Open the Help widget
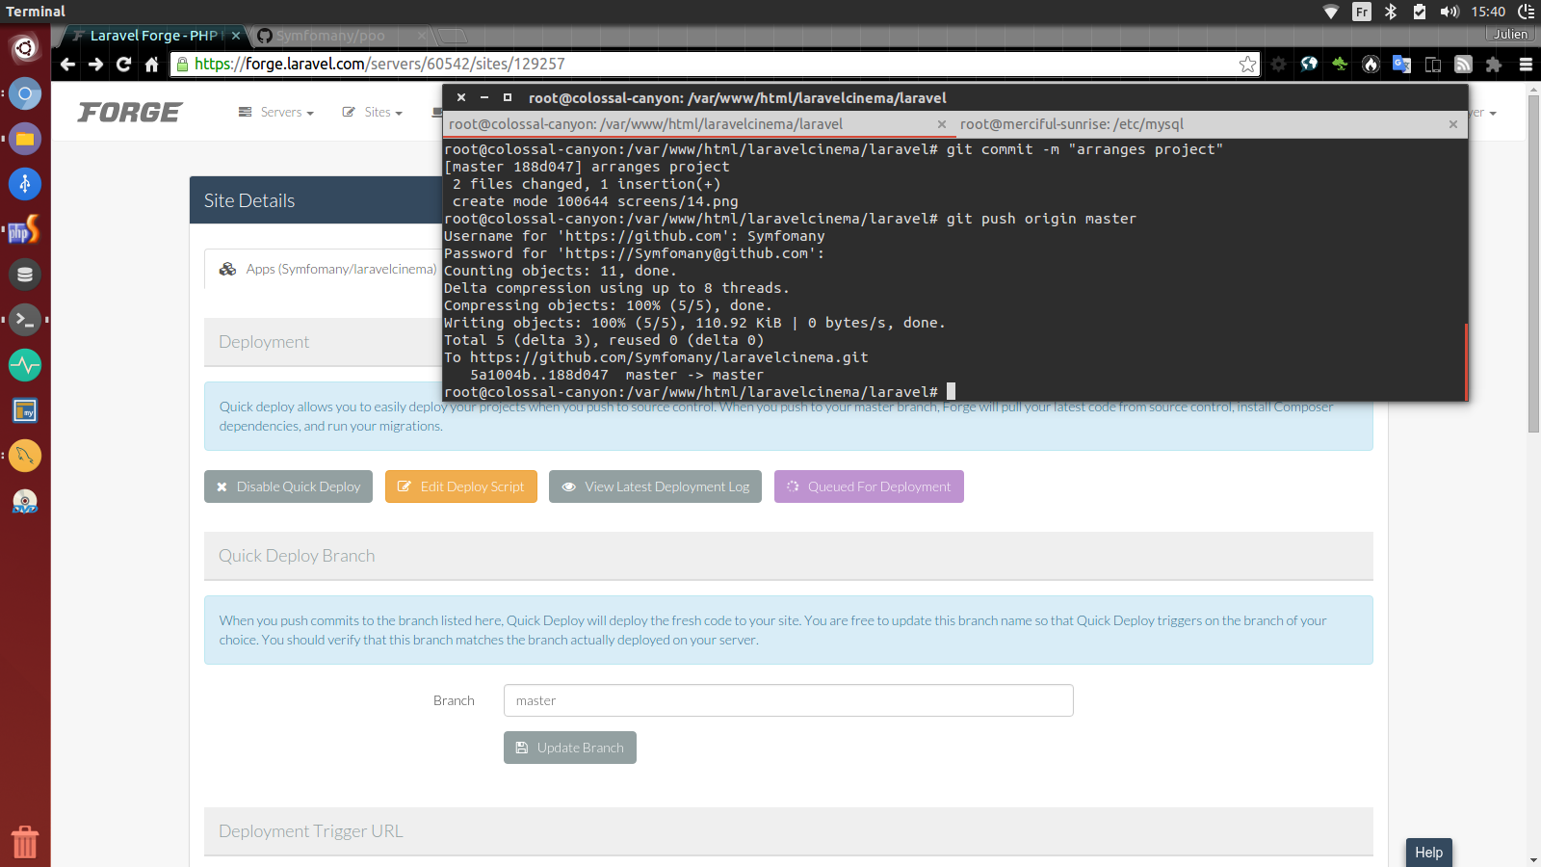This screenshot has height=867, width=1541. (x=1429, y=853)
